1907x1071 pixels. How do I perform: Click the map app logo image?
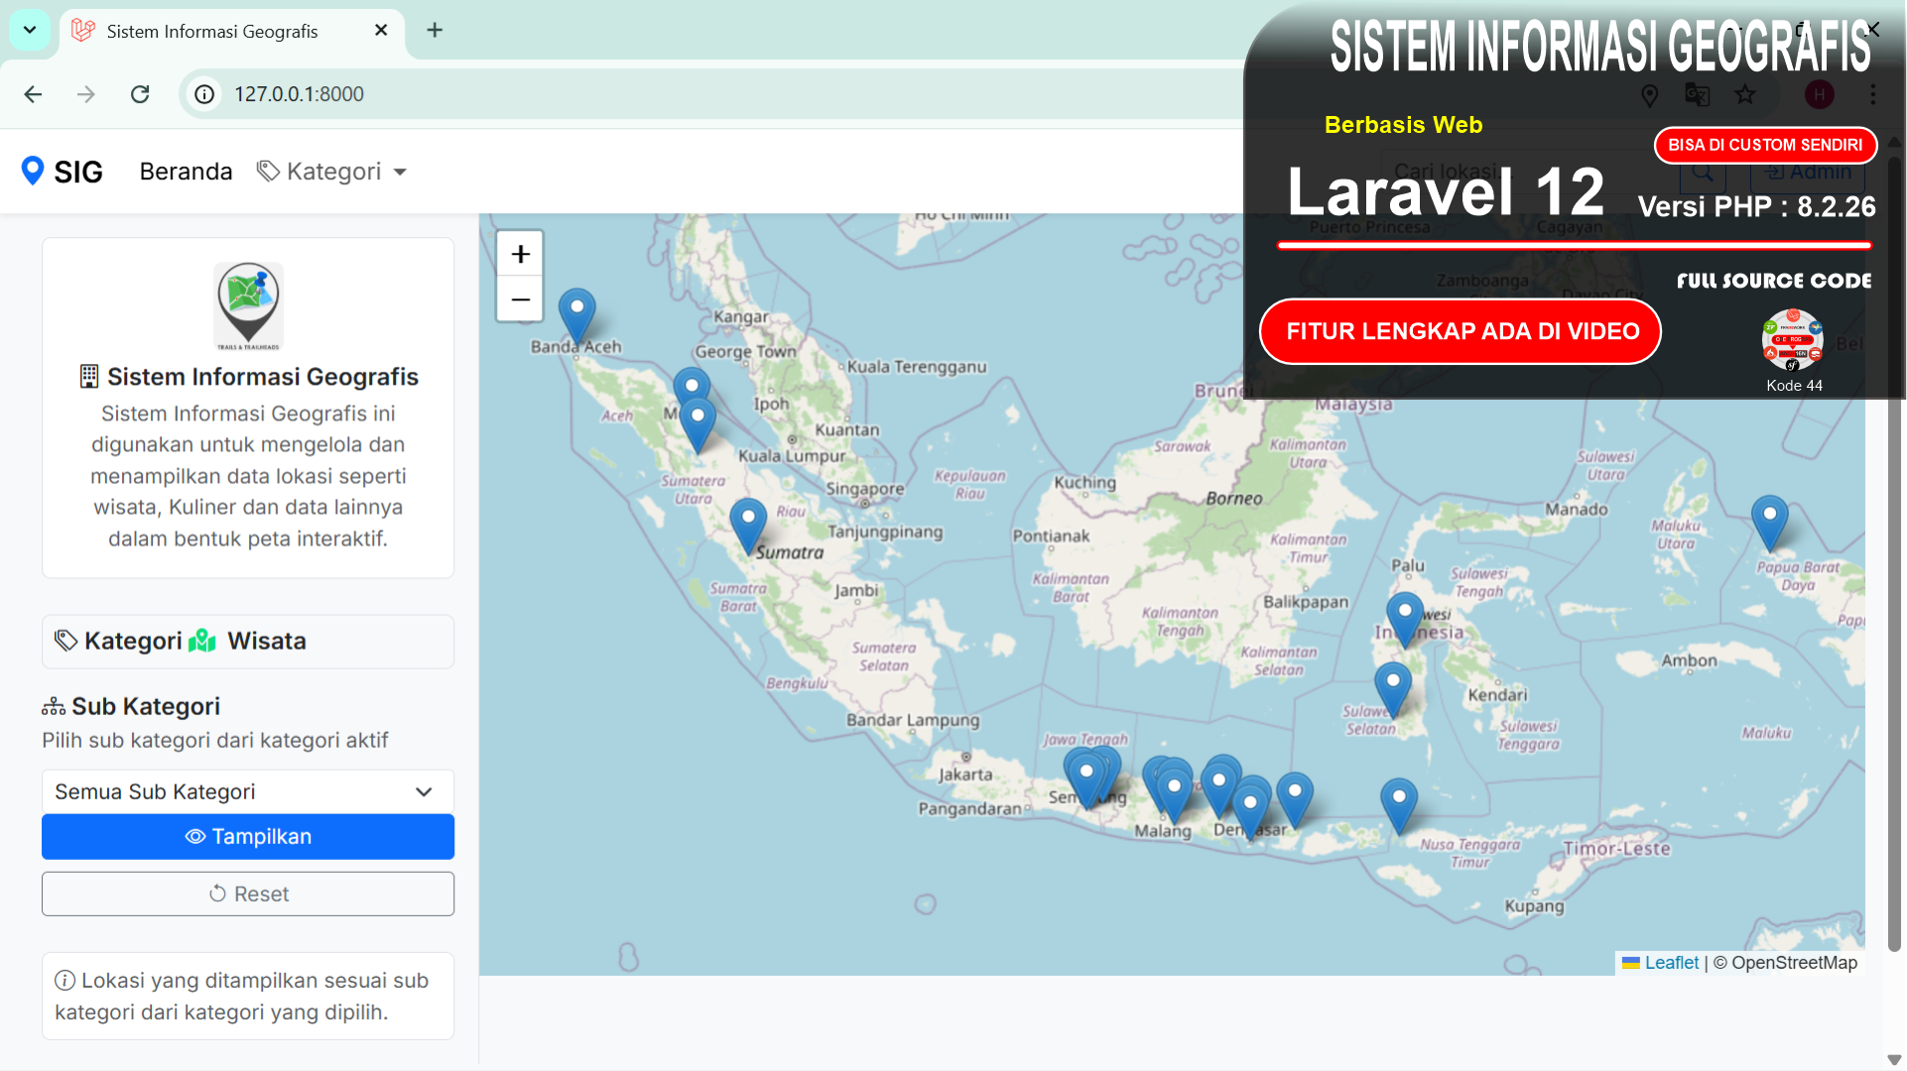tap(248, 306)
